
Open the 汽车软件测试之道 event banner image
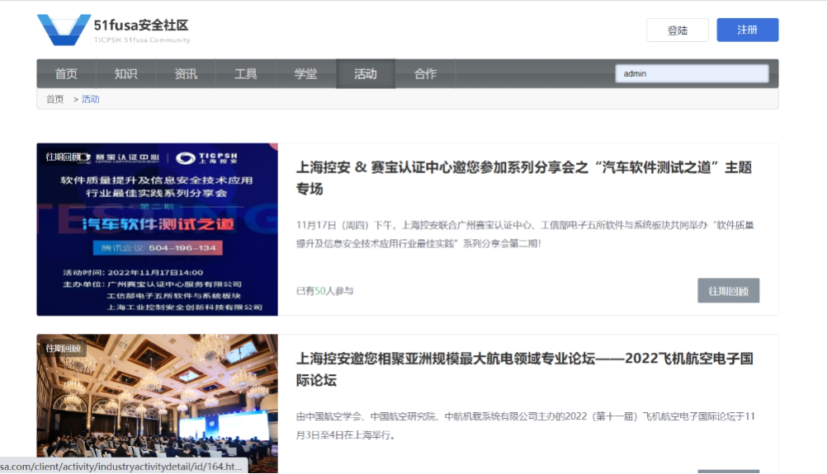(x=157, y=230)
